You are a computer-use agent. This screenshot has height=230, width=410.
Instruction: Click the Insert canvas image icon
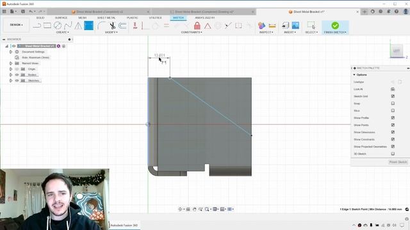(x=295, y=26)
